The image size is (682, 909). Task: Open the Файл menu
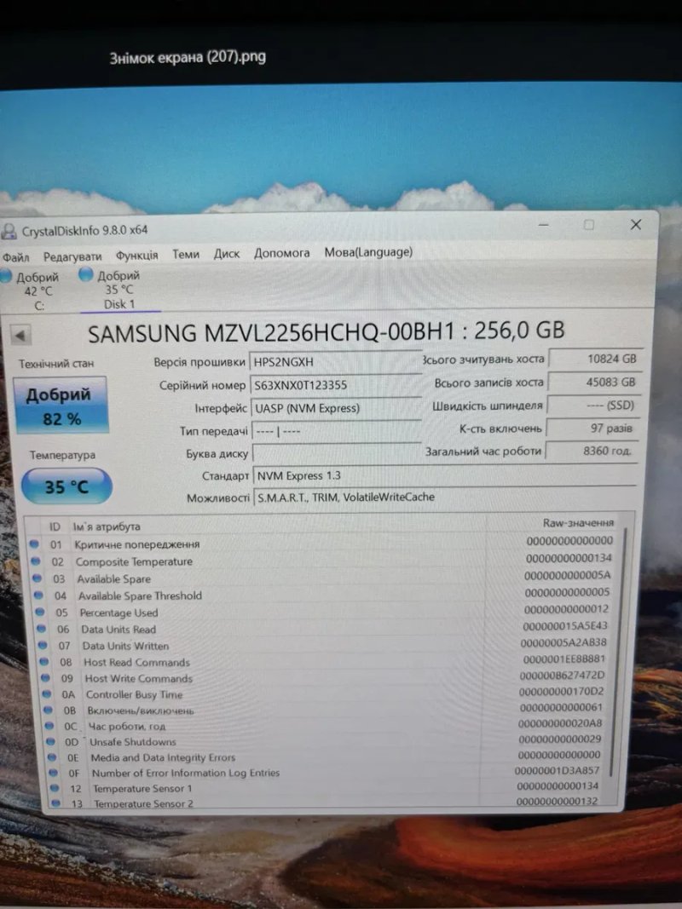click(15, 257)
